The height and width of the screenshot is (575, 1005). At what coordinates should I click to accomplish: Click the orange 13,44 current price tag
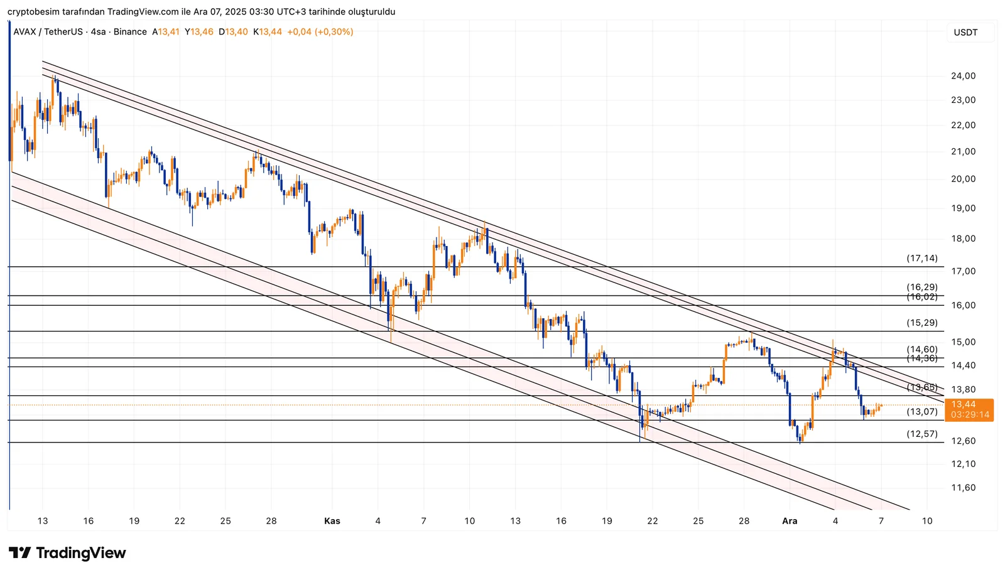964,405
